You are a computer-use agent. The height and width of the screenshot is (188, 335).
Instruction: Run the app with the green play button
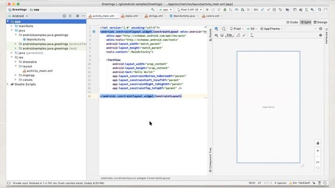(x=207, y=9)
